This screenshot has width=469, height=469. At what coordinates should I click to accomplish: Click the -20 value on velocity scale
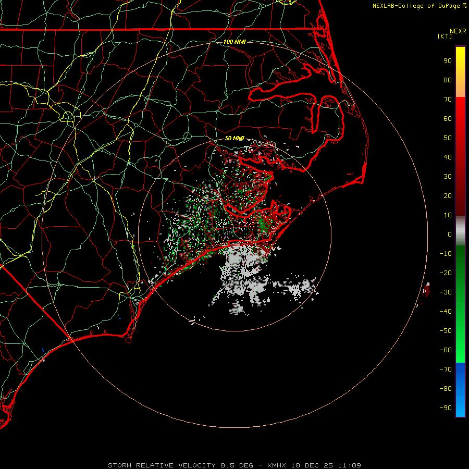point(446,273)
